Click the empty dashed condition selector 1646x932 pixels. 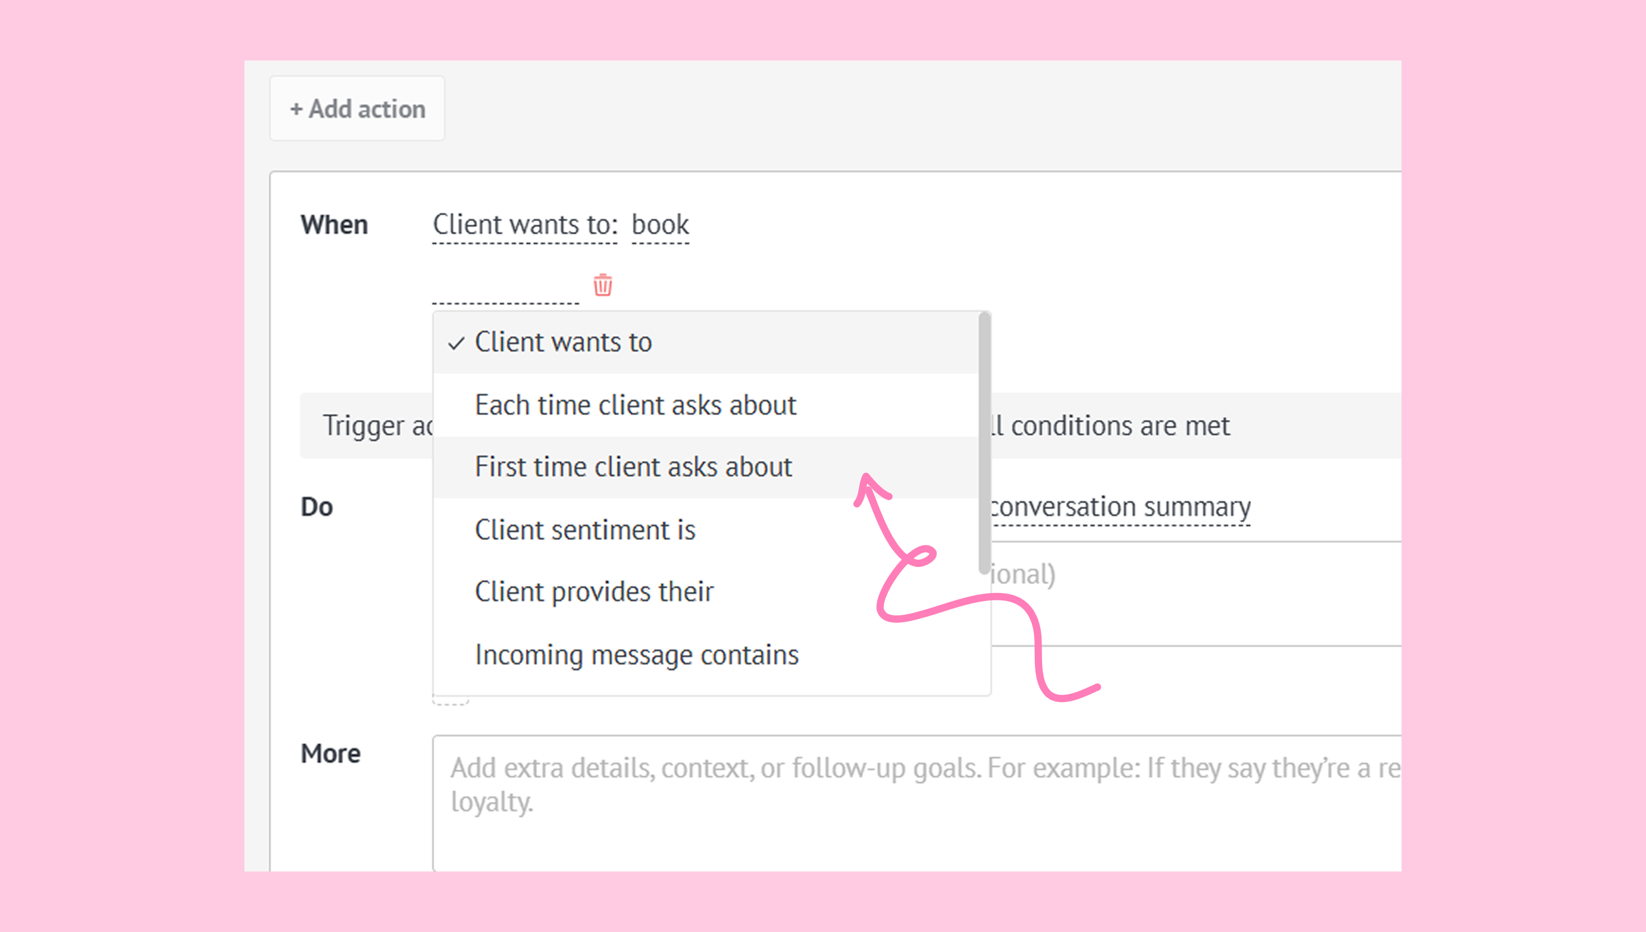pos(505,291)
